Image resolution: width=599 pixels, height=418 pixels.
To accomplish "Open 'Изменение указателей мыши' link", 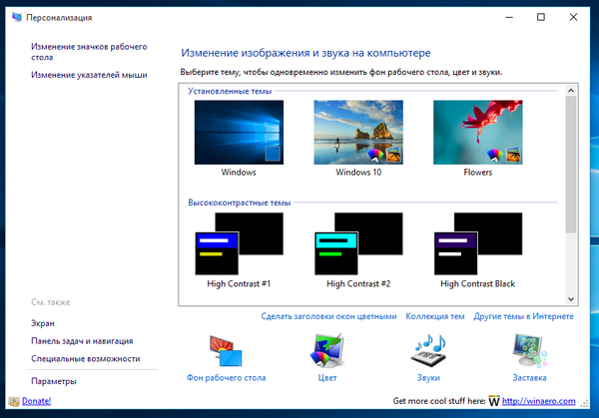I will (x=89, y=75).
